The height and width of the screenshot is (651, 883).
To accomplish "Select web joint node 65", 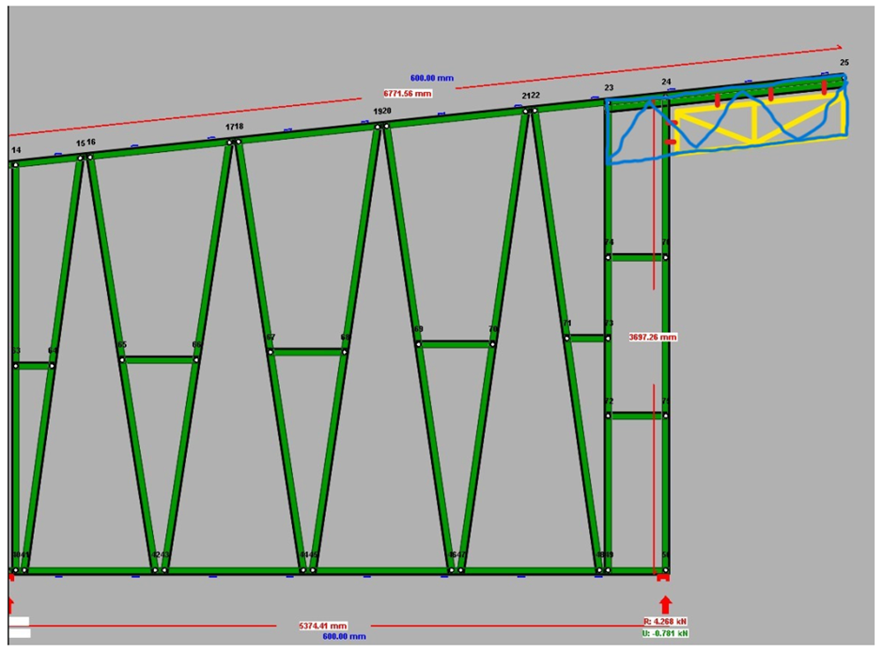I will click(x=122, y=357).
